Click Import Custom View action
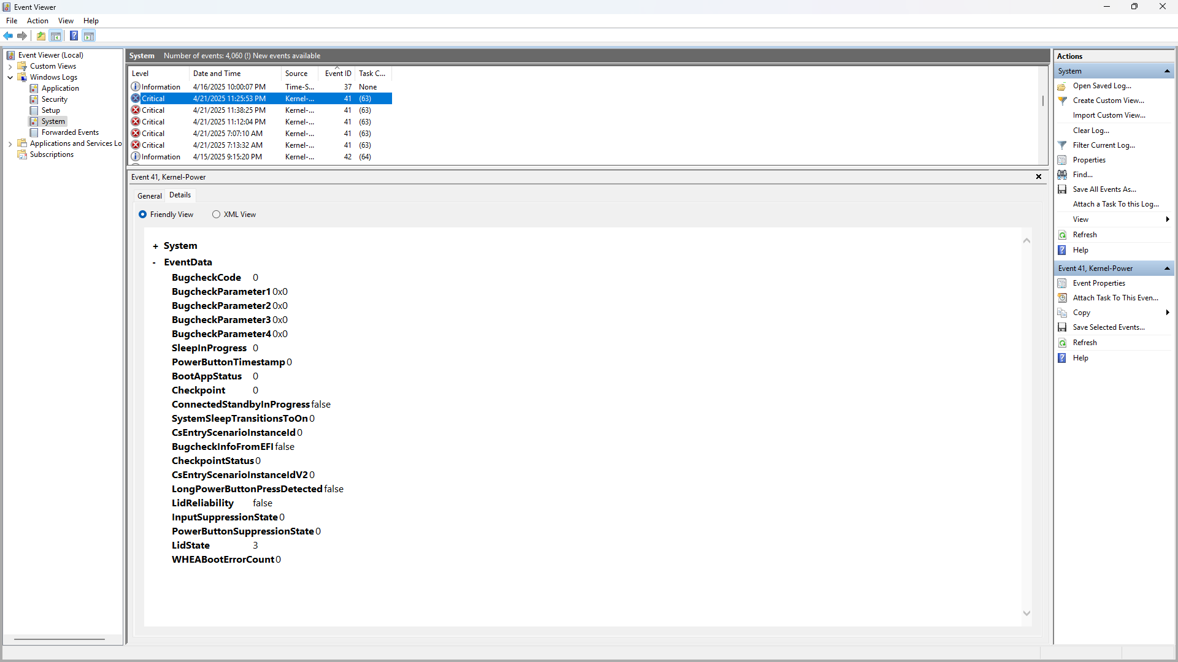The height and width of the screenshot is (662, 1178). click(1109, 116)
